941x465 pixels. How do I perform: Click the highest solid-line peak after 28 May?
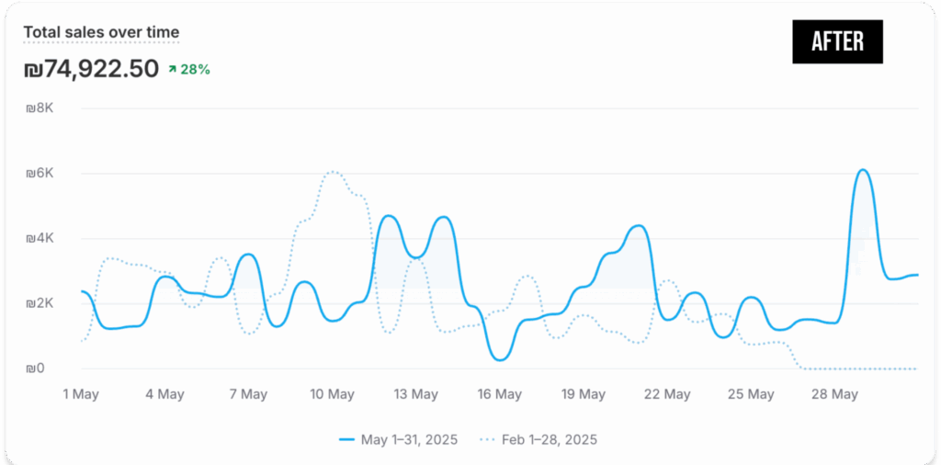[863, 170]
